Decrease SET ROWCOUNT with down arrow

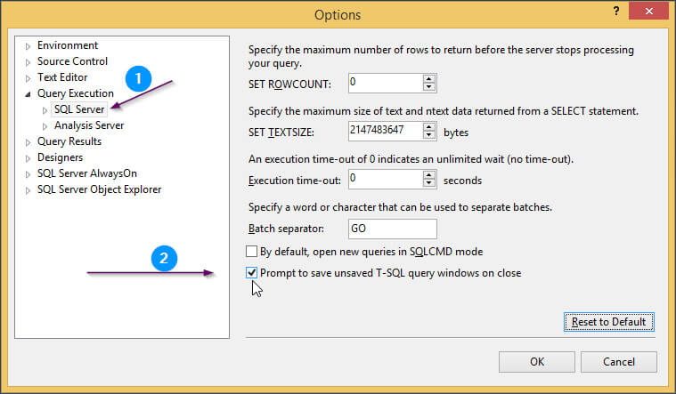click(428, 86)
